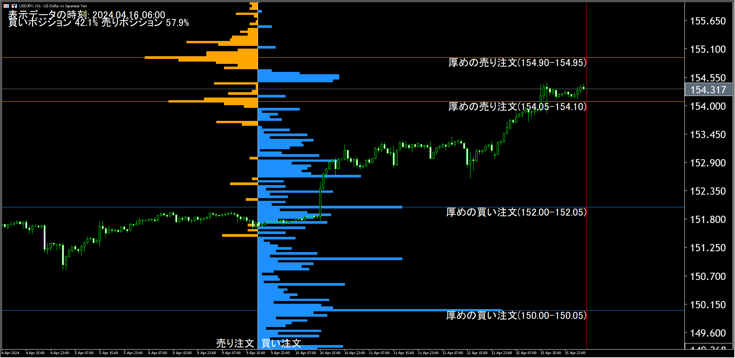
Task: Click the 150.150 price axis label
Action: (708, 305)
